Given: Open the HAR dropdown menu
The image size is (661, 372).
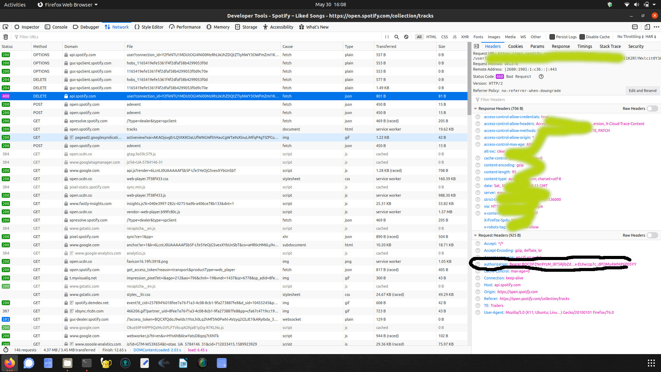Looking at the screenshot, I should point(651,37).
